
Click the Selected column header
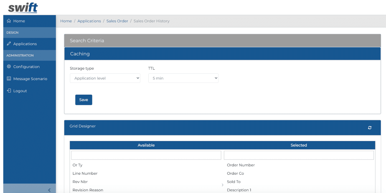299,145
